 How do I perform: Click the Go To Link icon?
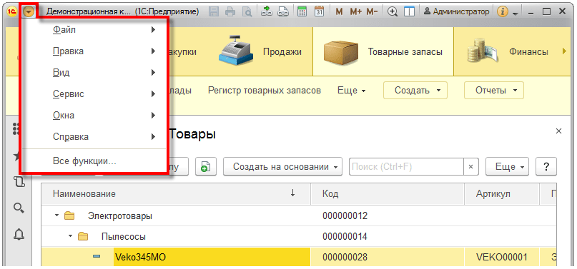click(283, 11)
